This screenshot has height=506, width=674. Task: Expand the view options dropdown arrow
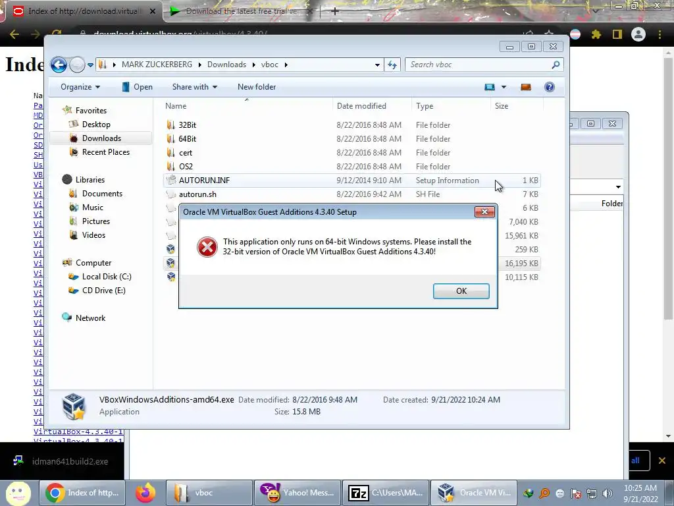coord(504,88)
